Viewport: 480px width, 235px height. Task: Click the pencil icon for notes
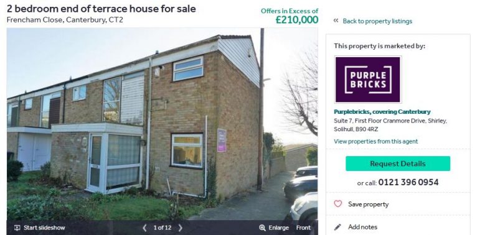(x=337, y=227)
